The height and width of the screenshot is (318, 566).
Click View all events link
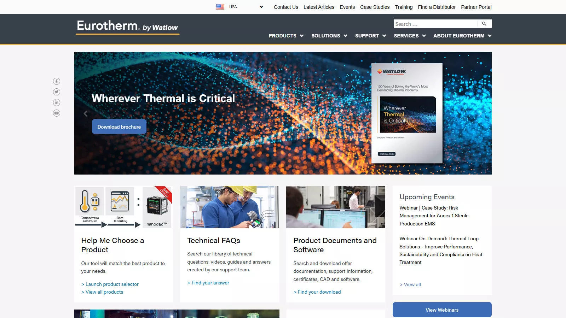(x=410, y=284)
